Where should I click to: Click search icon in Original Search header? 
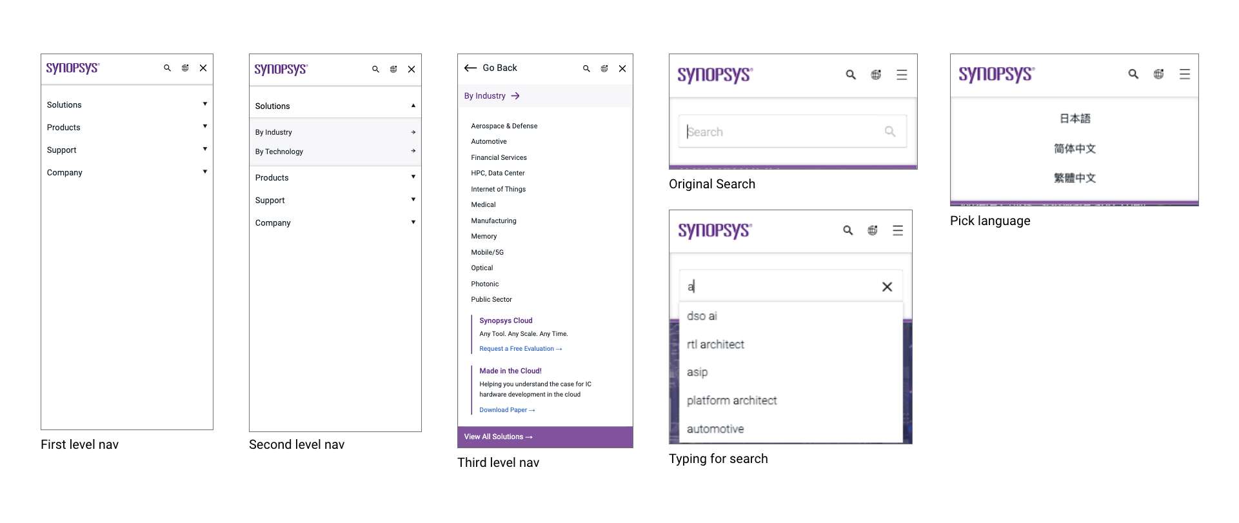tap(851, 75)
